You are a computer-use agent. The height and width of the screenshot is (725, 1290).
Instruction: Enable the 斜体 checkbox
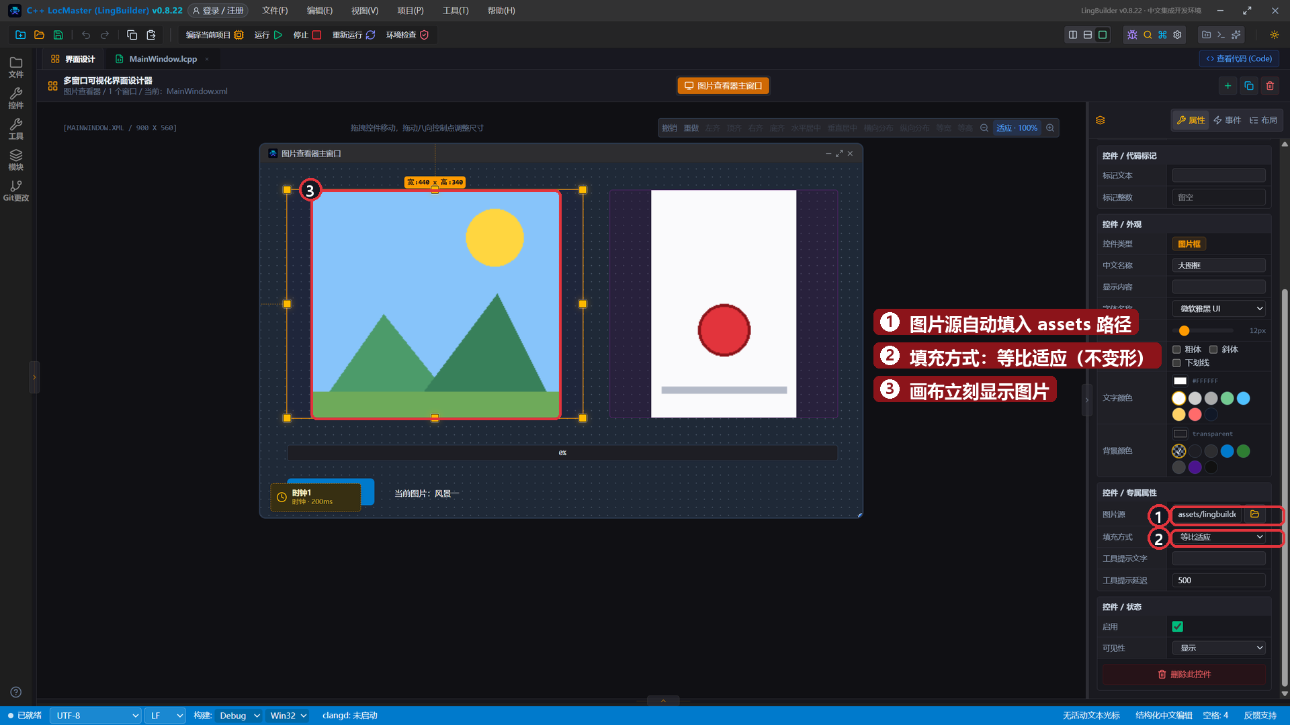[1213, 350]
